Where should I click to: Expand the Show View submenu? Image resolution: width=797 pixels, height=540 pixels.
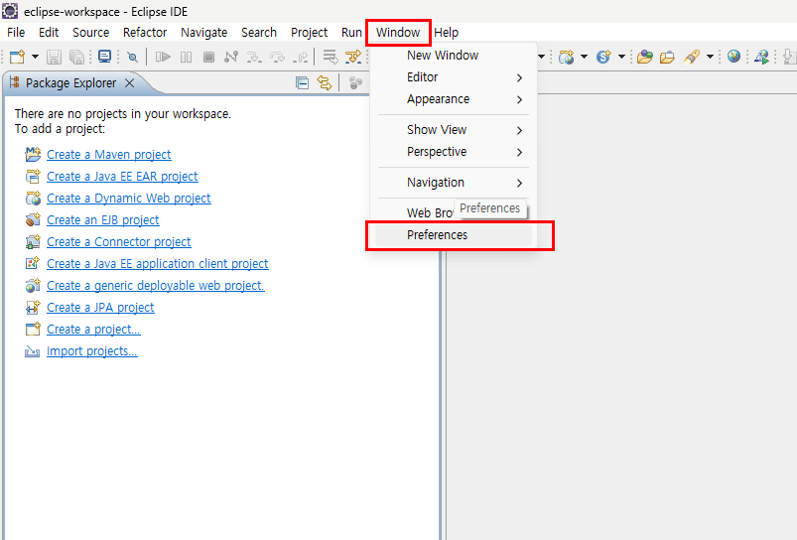point(454,130)
